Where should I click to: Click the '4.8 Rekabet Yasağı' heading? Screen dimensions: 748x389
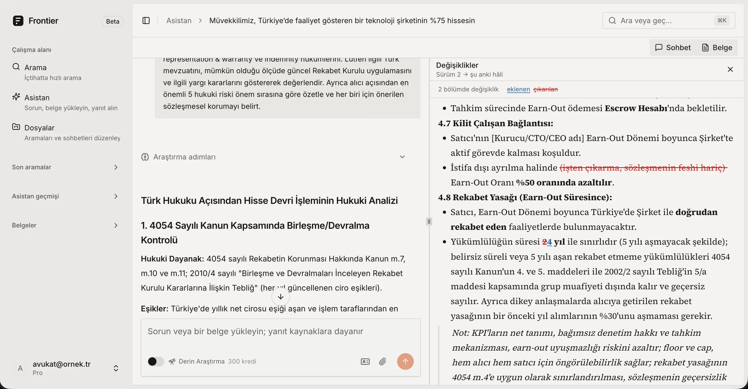[x=525, y=197]
